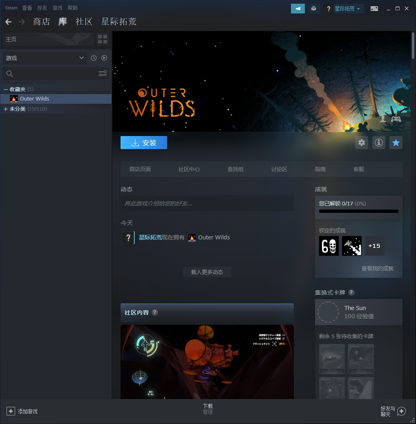
Task: Open the Steam menu
Action: point(11,8)
